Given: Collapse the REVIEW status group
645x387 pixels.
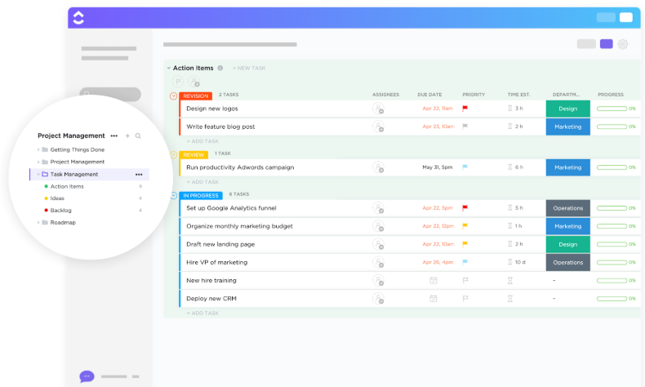Looking at the screenshot, I should tap(173, 154).
